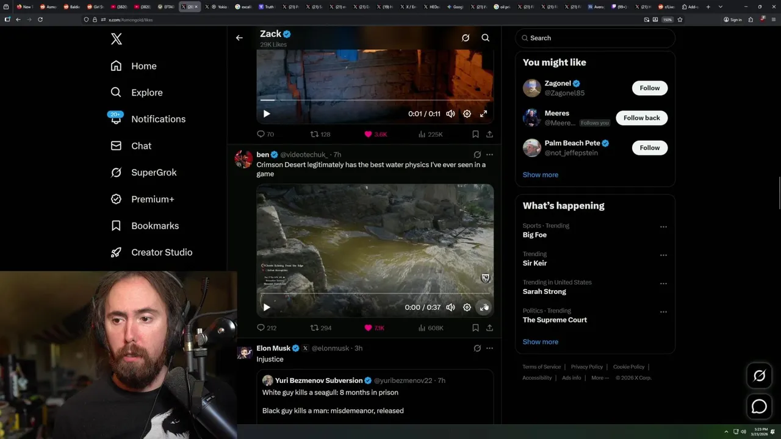The height and width of the screenshot is (439, 781).
Task: Search within Zack's profile
Action: click(x=486, y=38)
